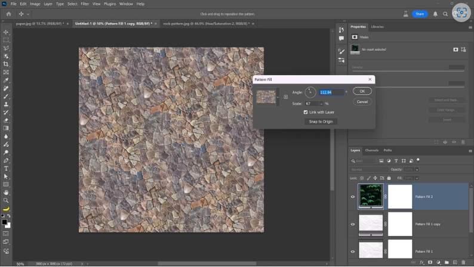474x267 pixels.
Task: Open the notifications bell
Action: point(435,14)
